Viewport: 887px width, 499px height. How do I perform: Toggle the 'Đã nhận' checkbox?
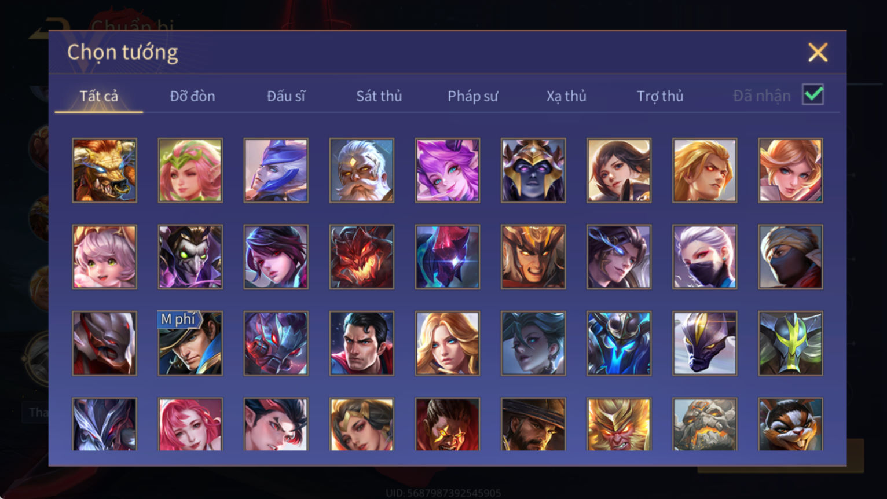click(813, 94)
